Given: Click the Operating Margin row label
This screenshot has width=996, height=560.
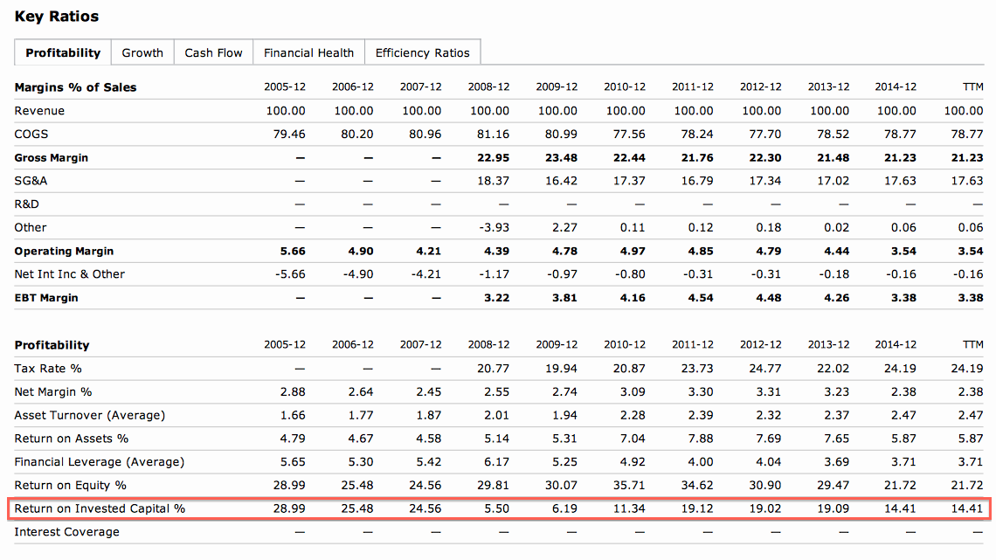Looking at the screenshot, I should [64, 252].
